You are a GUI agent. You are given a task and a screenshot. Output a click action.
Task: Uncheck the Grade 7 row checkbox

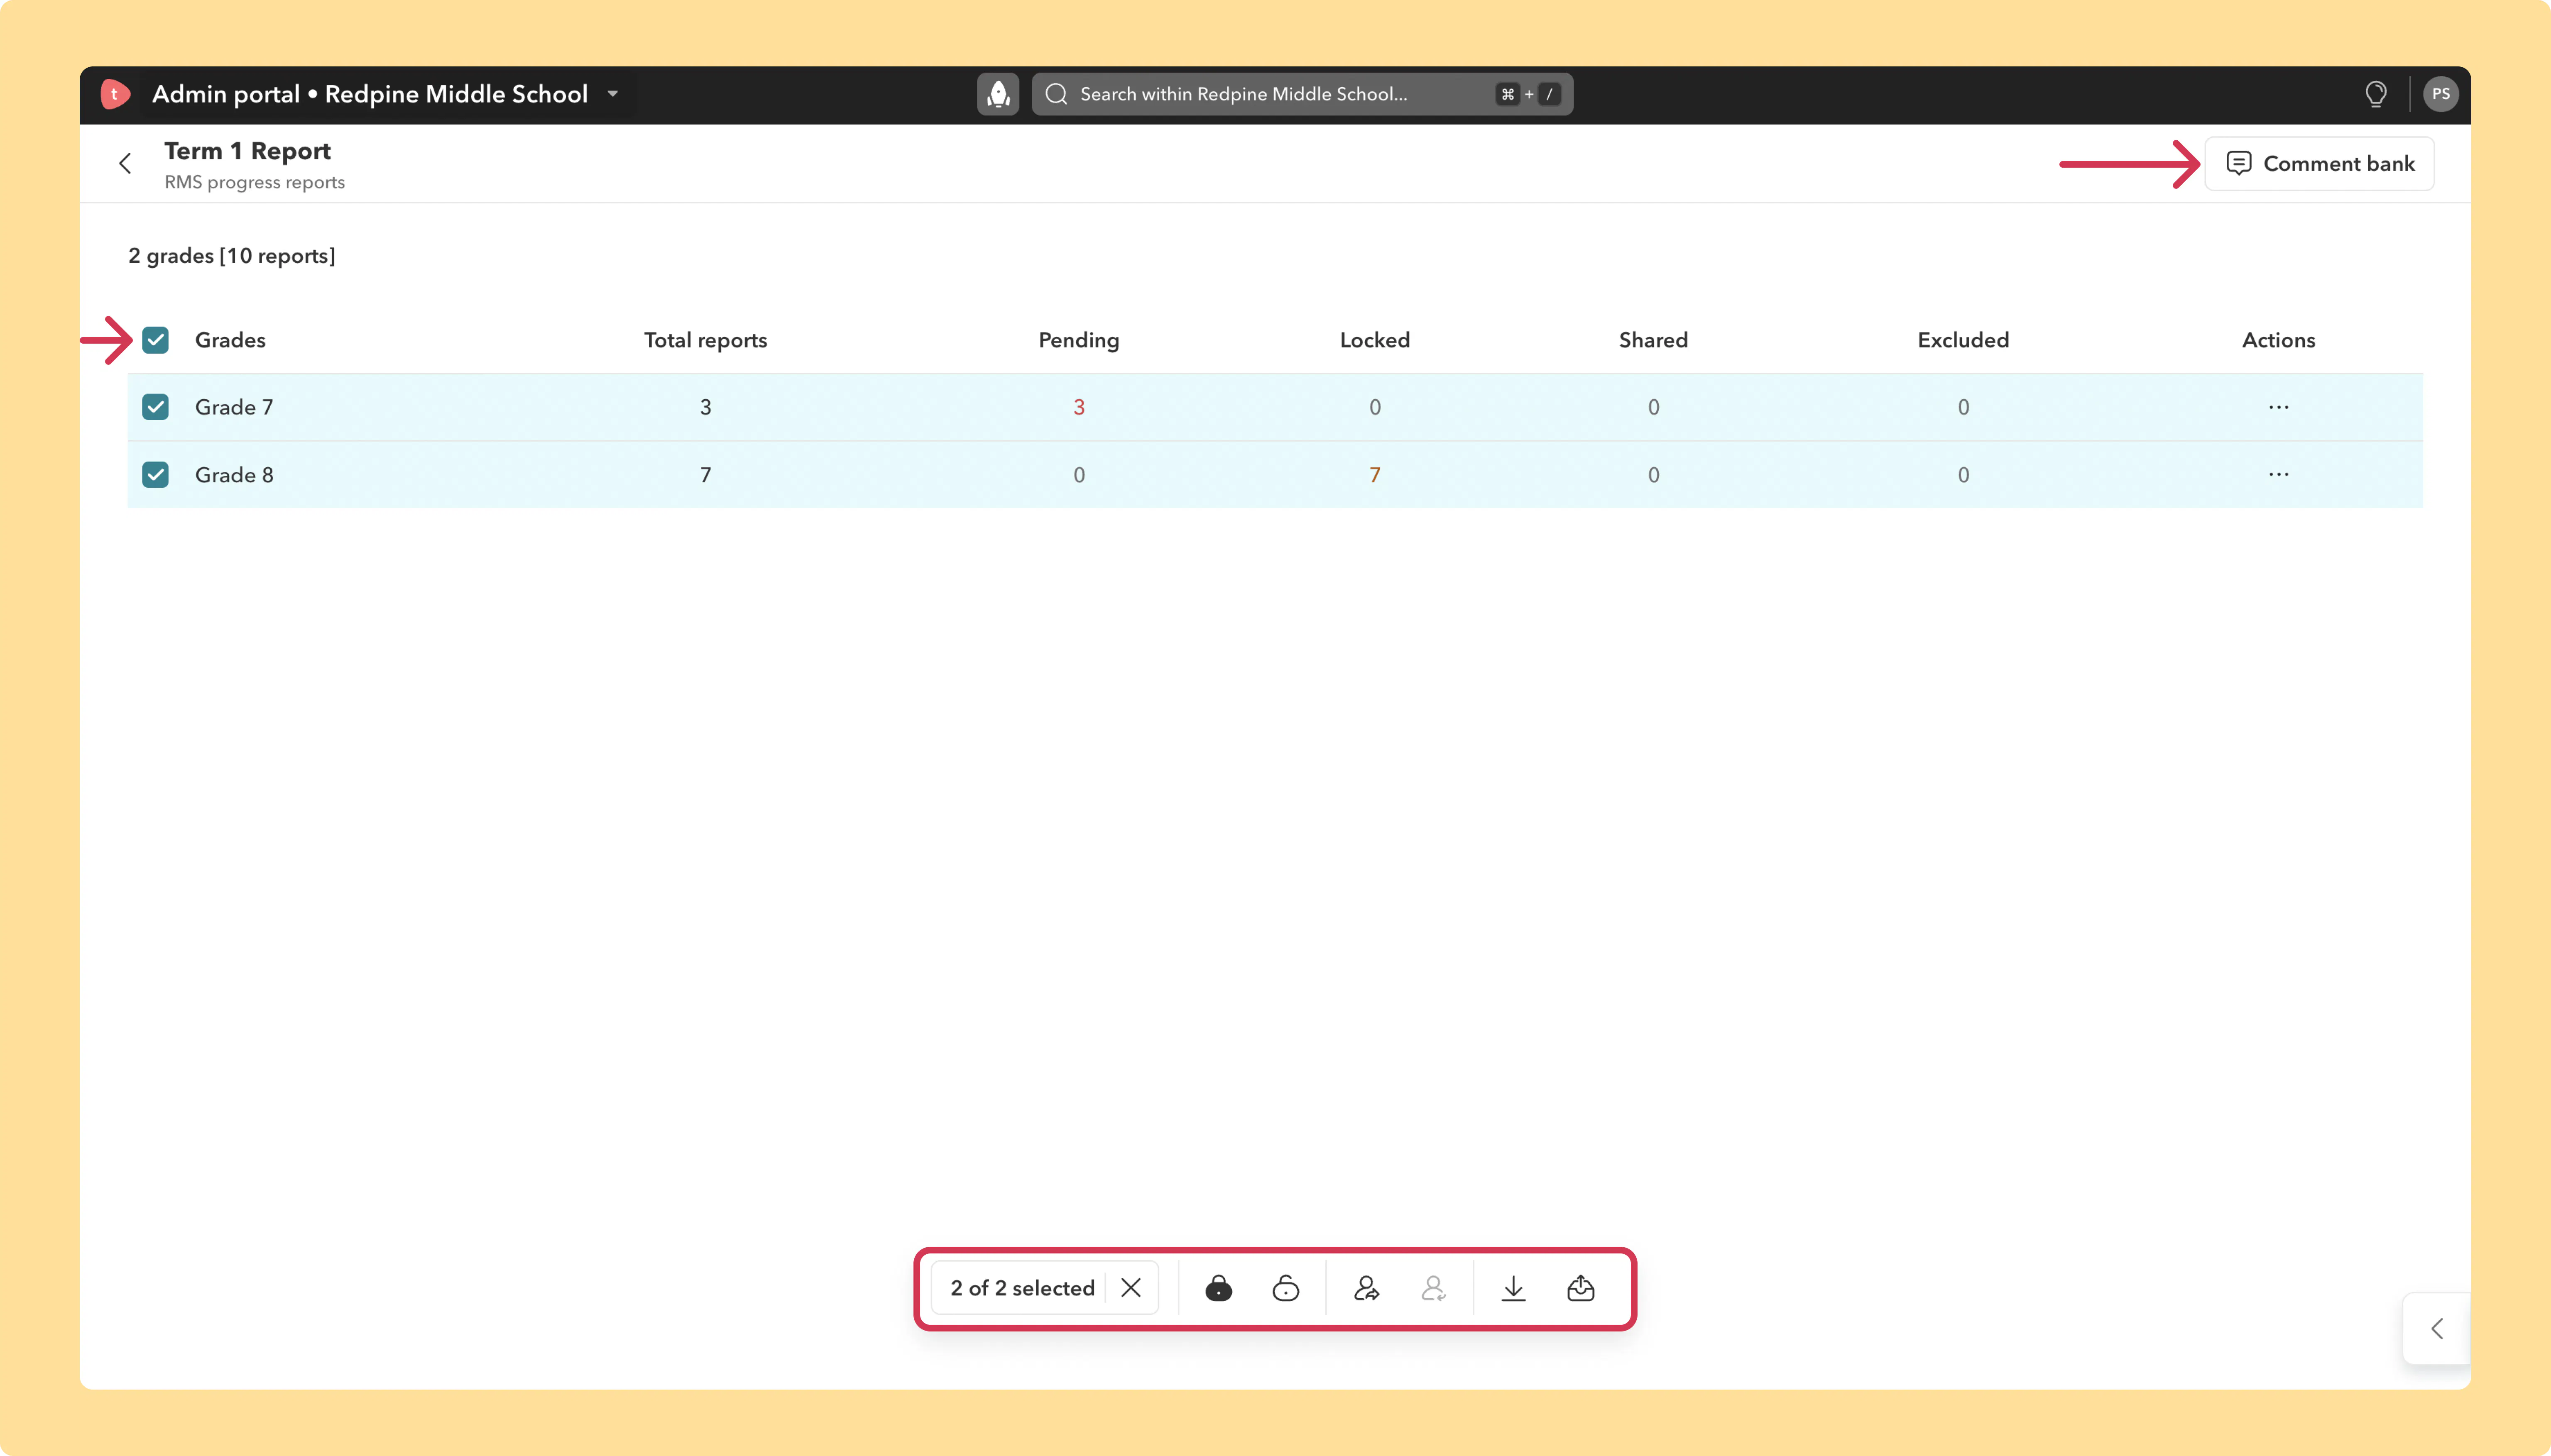(x=155, y=407)
